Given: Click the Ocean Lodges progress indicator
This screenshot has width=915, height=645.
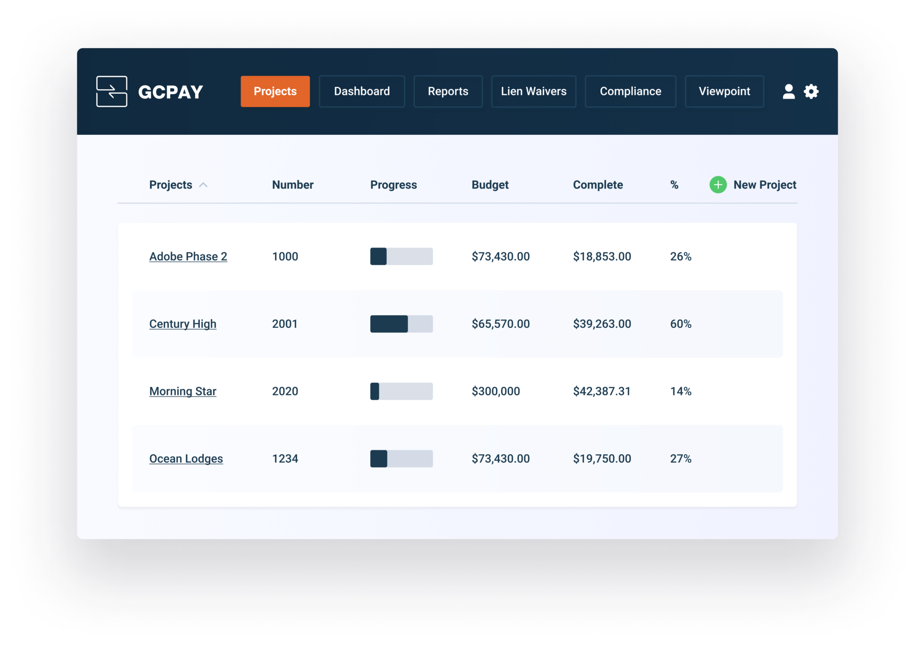Looking at the screenshot, I should [401, 458].
